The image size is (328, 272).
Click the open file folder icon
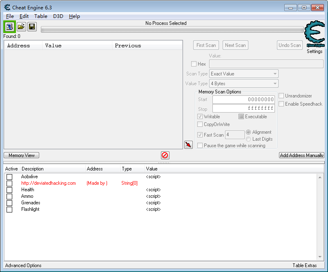point(21,27)
